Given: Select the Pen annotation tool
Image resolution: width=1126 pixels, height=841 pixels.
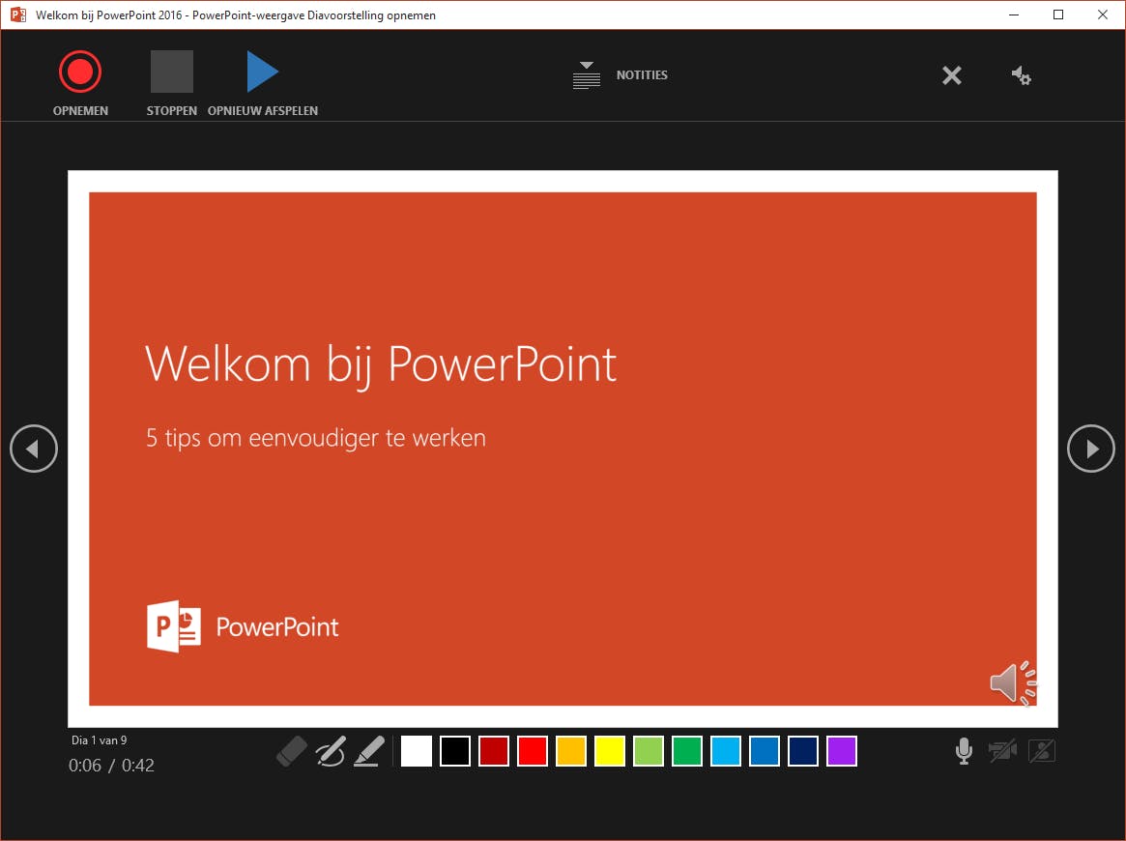Looking at the screenshot, I should (x=331, y=751).
